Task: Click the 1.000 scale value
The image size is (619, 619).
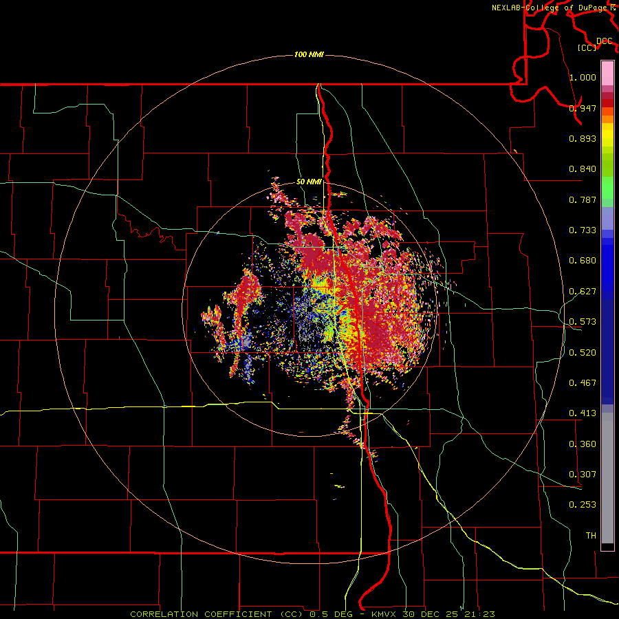Action: click(583, 77)
